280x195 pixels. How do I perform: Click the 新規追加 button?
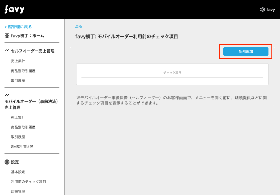click(246, 51)
